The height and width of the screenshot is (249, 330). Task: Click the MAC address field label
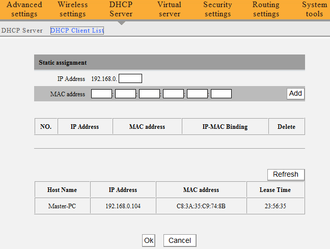(68, 94)
